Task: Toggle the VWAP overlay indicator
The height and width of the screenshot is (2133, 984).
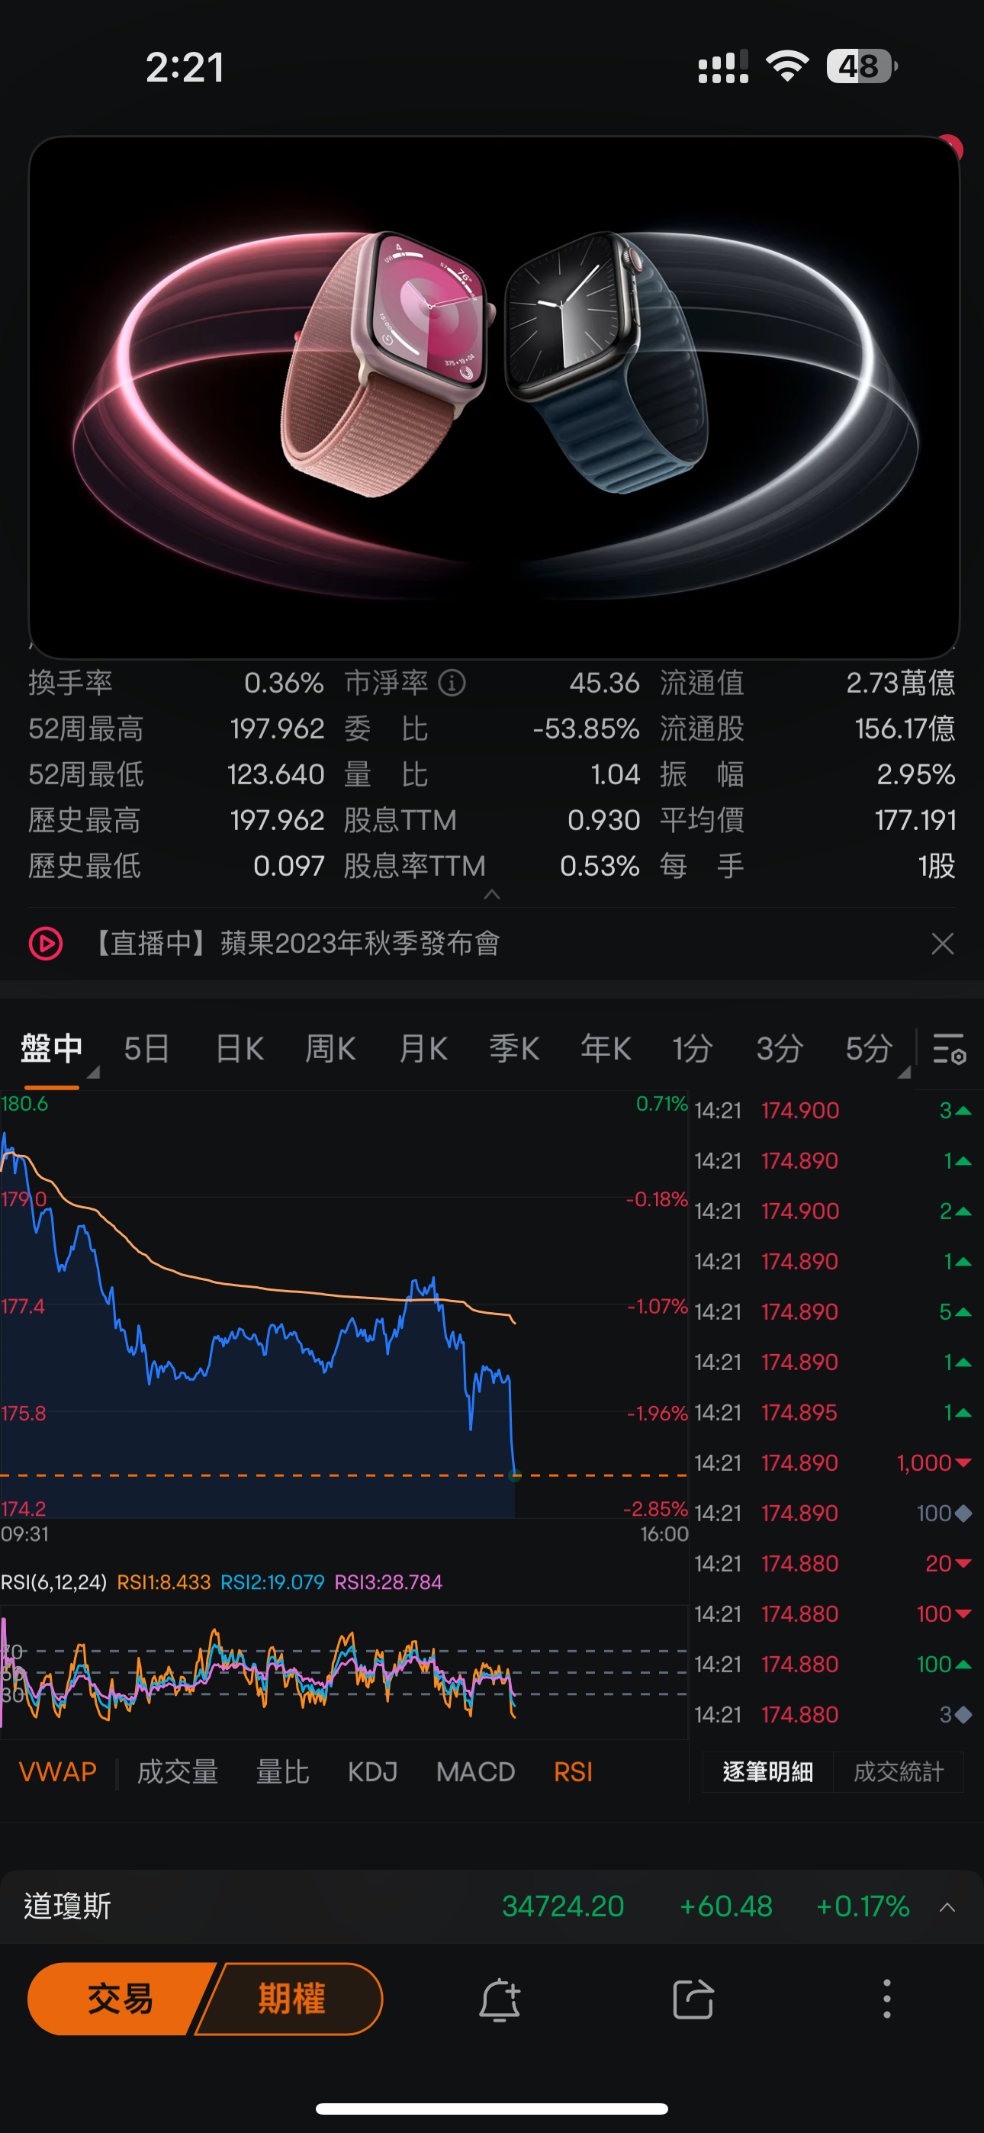Action: (x=58, y=1771)
